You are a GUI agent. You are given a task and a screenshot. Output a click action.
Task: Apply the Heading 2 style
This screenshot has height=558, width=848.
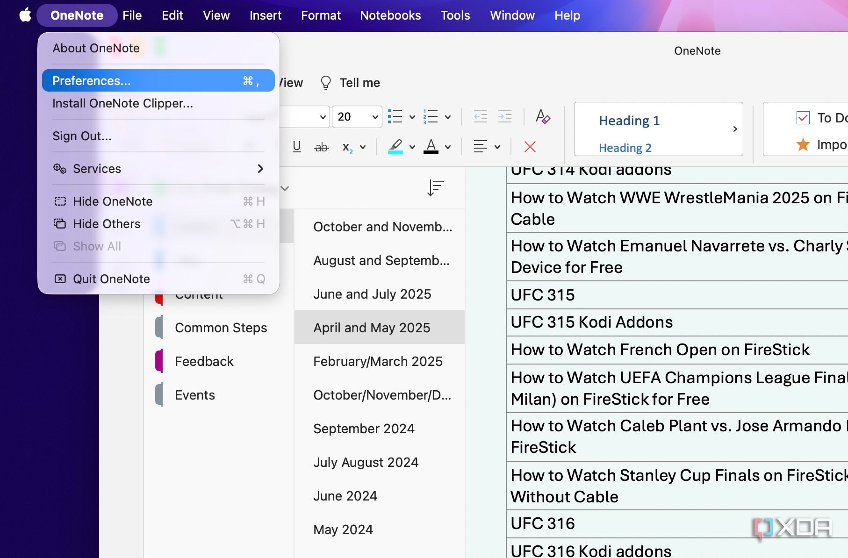(x=625, y=148)
